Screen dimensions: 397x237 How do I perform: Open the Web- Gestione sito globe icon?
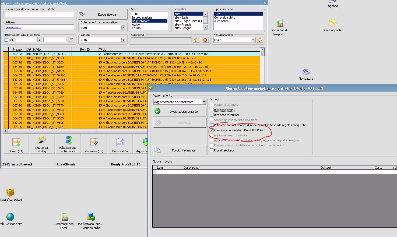tap(10, 219)
